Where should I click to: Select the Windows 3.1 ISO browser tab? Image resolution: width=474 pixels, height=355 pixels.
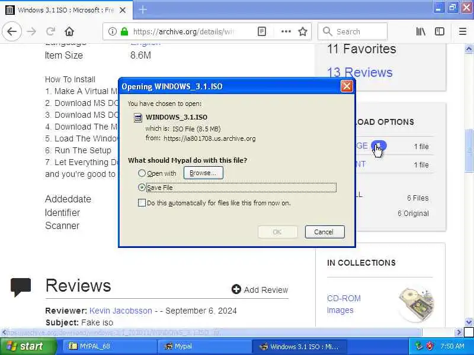click(66, 10)
